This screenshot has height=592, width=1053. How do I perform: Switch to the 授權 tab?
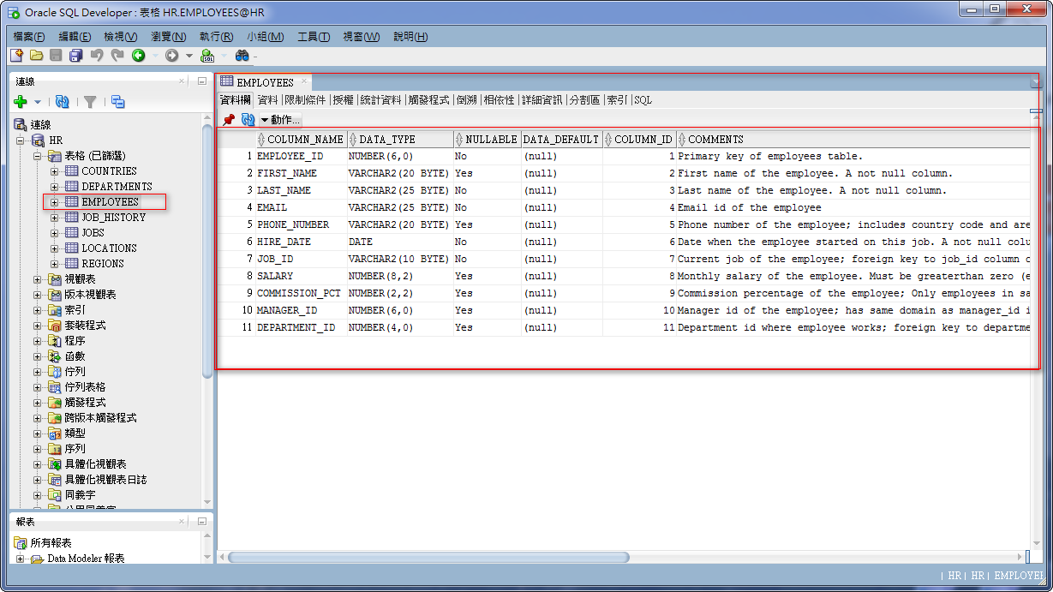(343, 100)
